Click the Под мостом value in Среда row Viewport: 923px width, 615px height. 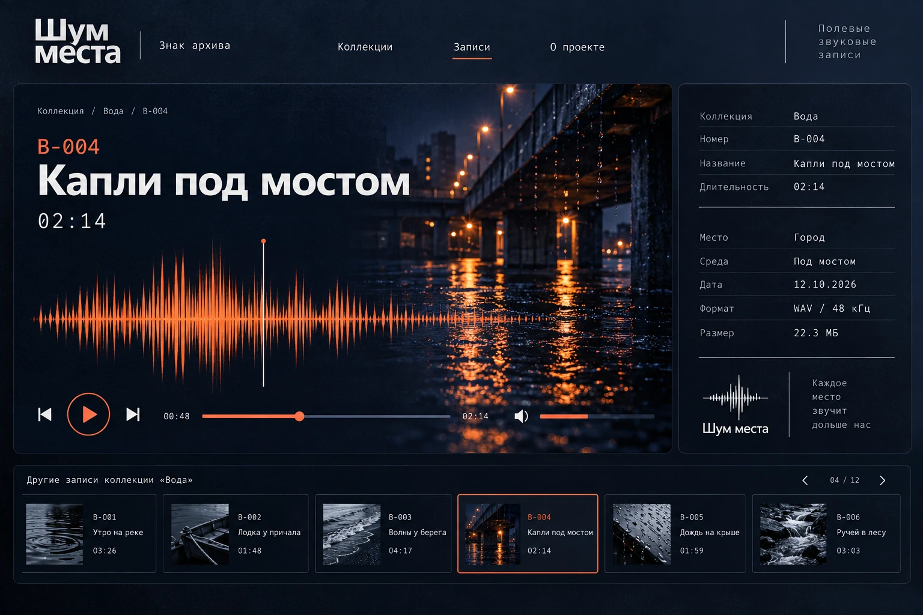[x=825, y=261]
